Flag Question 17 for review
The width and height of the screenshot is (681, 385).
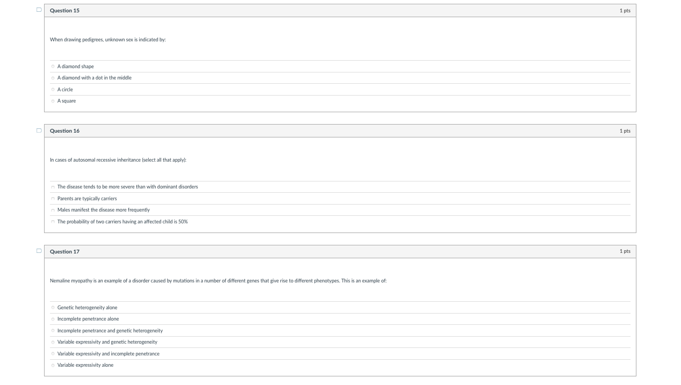[39, 251]
